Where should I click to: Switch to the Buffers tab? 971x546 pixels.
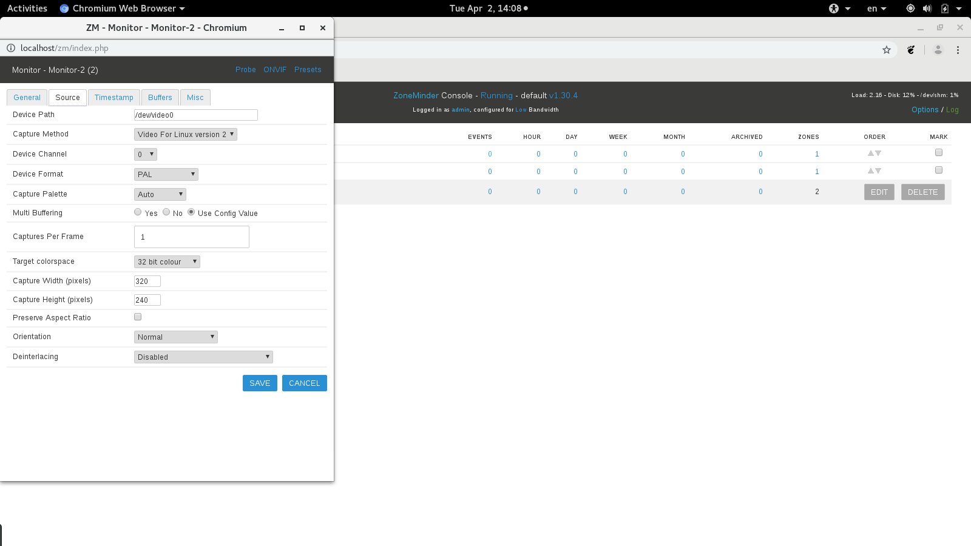(160, 97)
